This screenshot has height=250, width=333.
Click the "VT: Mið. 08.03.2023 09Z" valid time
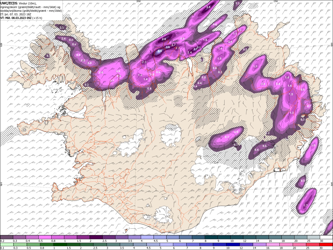(16, 18)
